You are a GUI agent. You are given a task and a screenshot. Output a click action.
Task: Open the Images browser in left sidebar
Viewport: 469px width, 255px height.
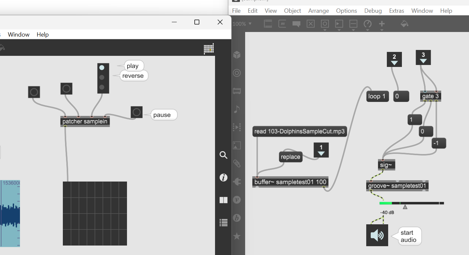pyautogui.click(x=237, y=145)
